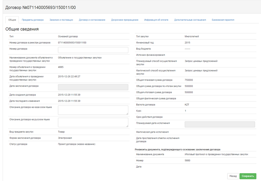Grab resize handle of Russian description box
This screenshot has width=261, height=181.
click(x=127, y=126)
